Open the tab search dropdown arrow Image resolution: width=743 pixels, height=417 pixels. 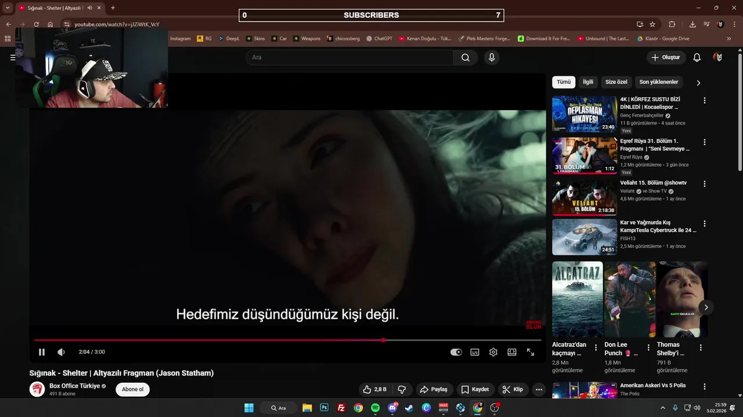pos(8,8)
